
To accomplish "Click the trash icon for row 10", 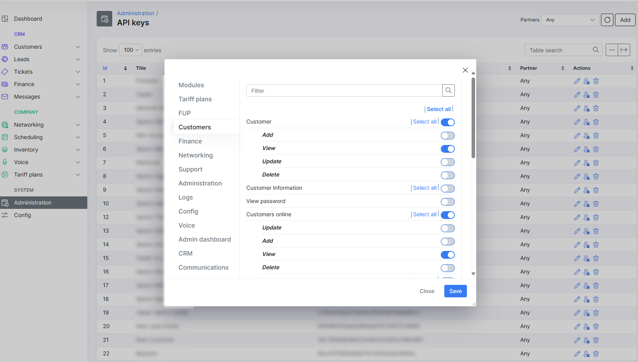I will coord(596,204).
